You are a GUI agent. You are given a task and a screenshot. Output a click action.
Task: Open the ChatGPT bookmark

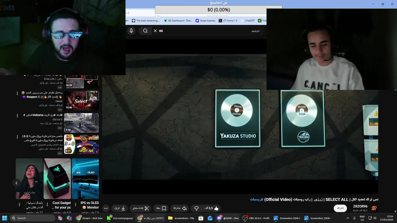tap(248, 21)
